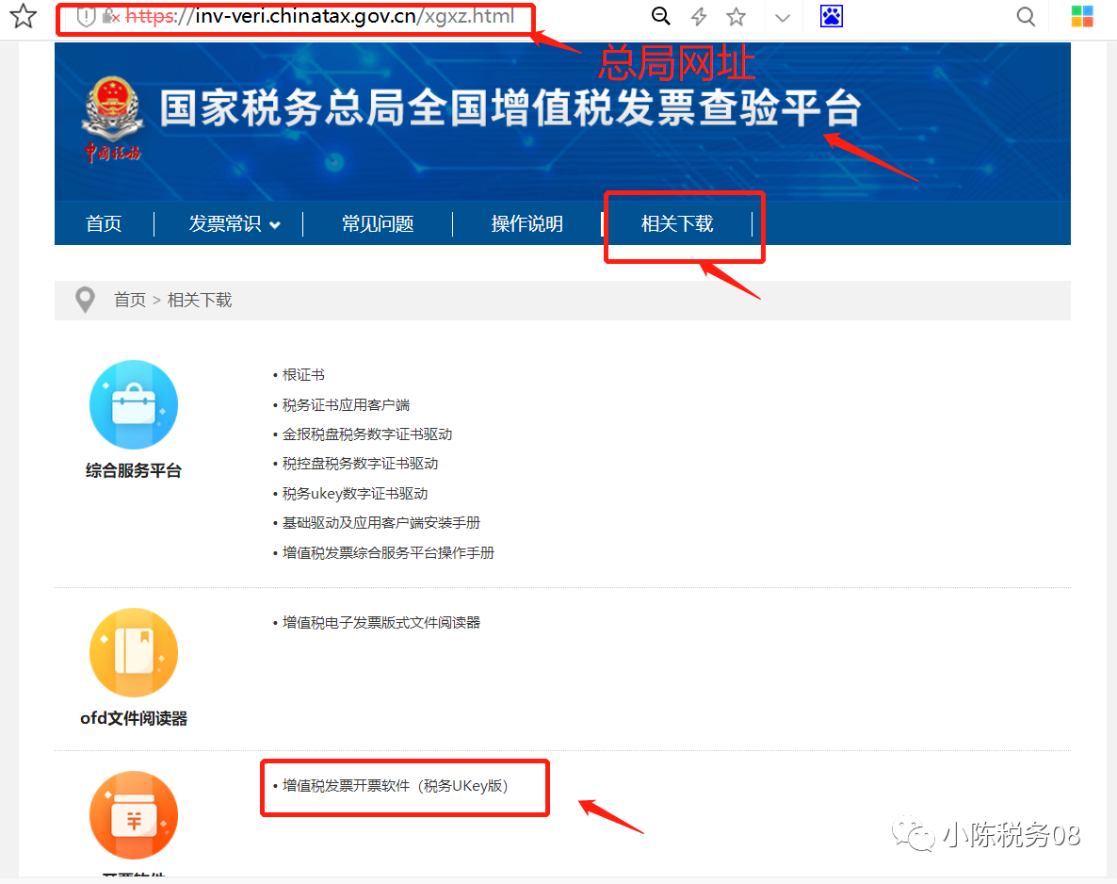Download 根证书

tap(303, 375)
